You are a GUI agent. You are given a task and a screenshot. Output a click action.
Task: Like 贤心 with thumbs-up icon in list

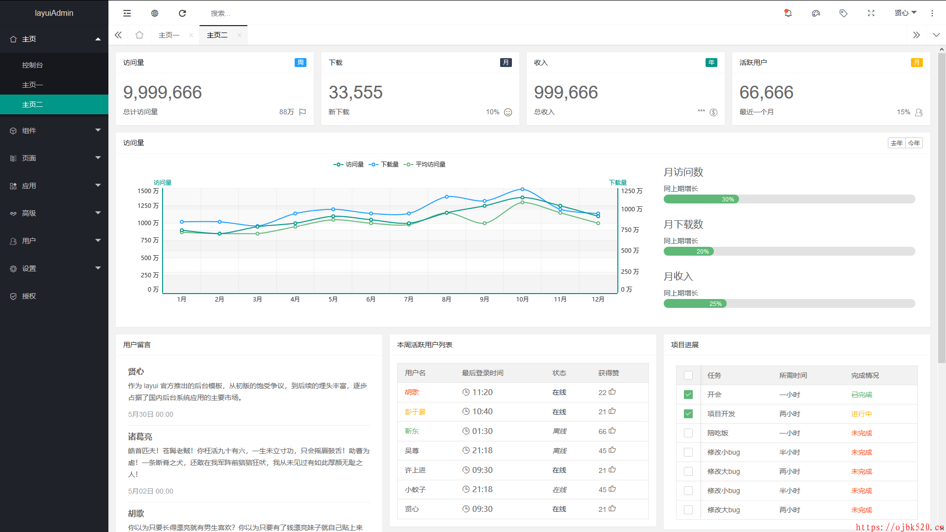[x=612, y=509]
